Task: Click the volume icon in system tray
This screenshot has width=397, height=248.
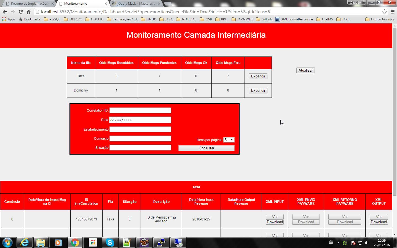Action: coord(367,243)
